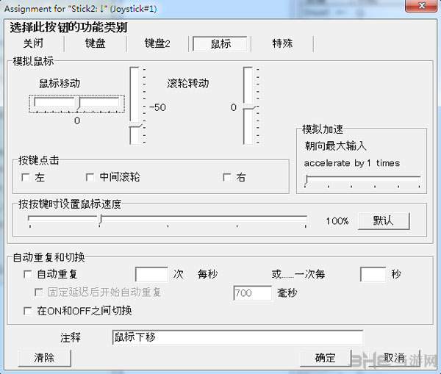Click the 模拟加速 accelerate slider

(362, 181)
